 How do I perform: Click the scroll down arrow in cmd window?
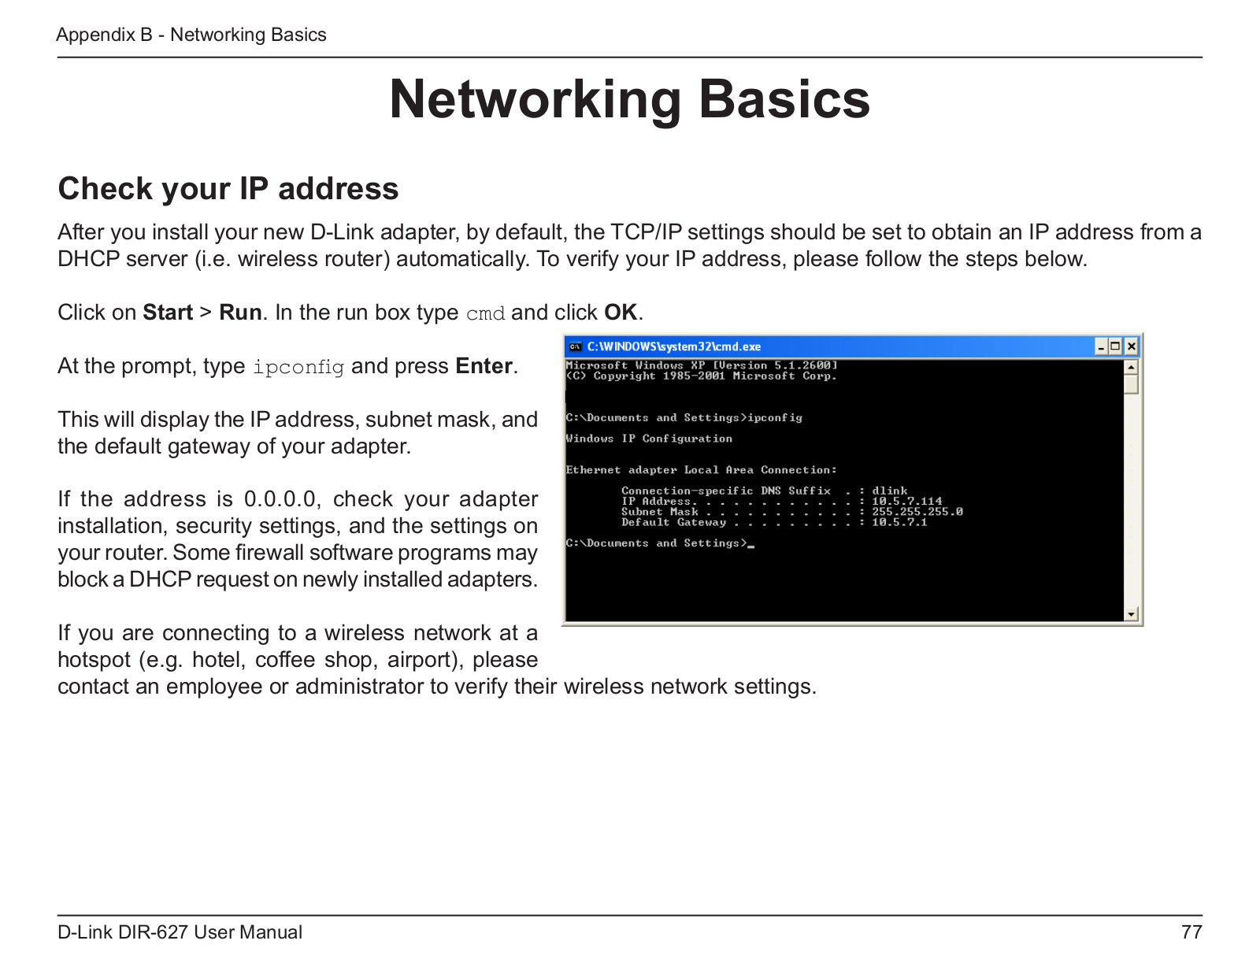[x=1132, y=614]
